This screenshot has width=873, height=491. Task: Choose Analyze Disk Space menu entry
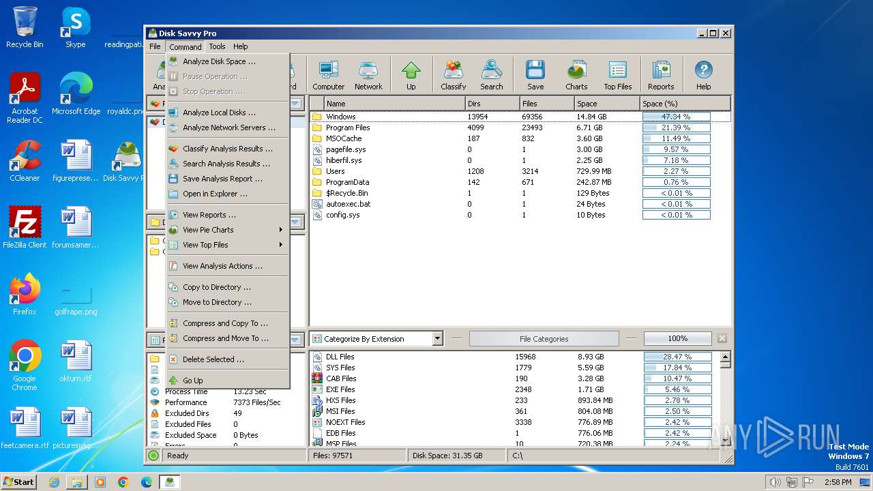click(228, 61)
